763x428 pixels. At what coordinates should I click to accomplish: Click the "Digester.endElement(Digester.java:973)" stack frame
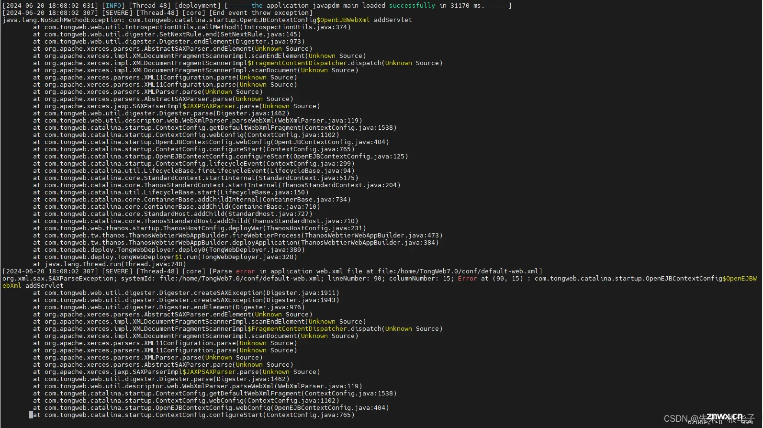(169, 42)
